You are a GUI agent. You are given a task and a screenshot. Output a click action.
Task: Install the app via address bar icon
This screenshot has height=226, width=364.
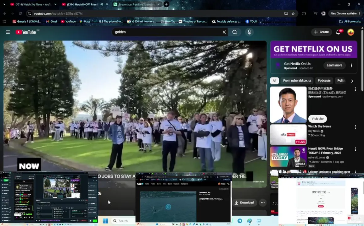tap(286, 13)
